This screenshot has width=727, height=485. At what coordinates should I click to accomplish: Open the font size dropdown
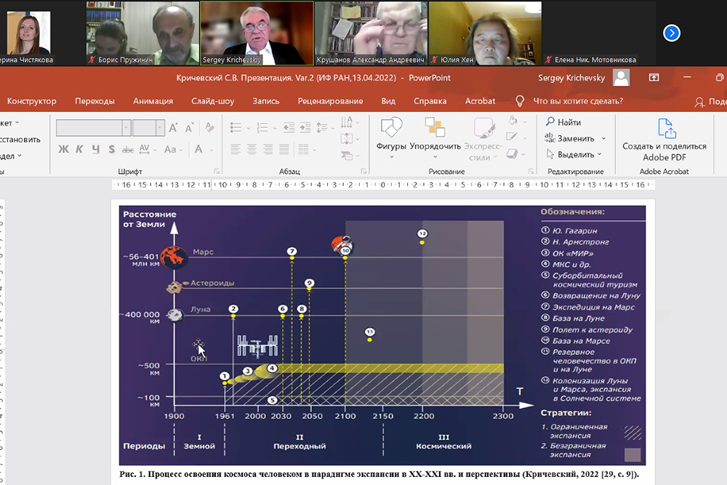(160, 128)
